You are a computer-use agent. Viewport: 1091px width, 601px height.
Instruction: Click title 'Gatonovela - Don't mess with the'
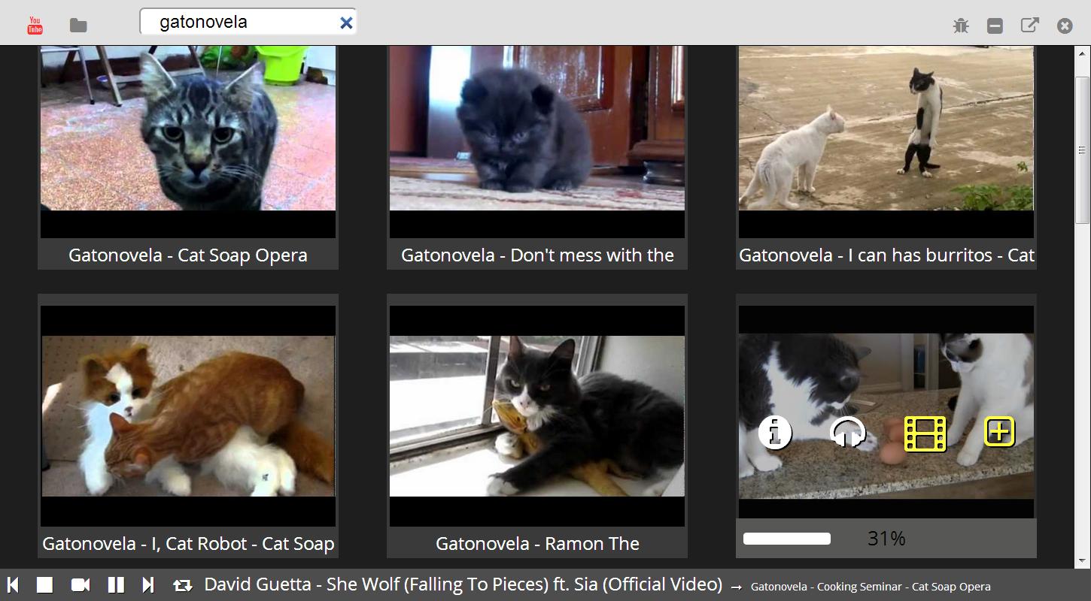tap(537, 255)
